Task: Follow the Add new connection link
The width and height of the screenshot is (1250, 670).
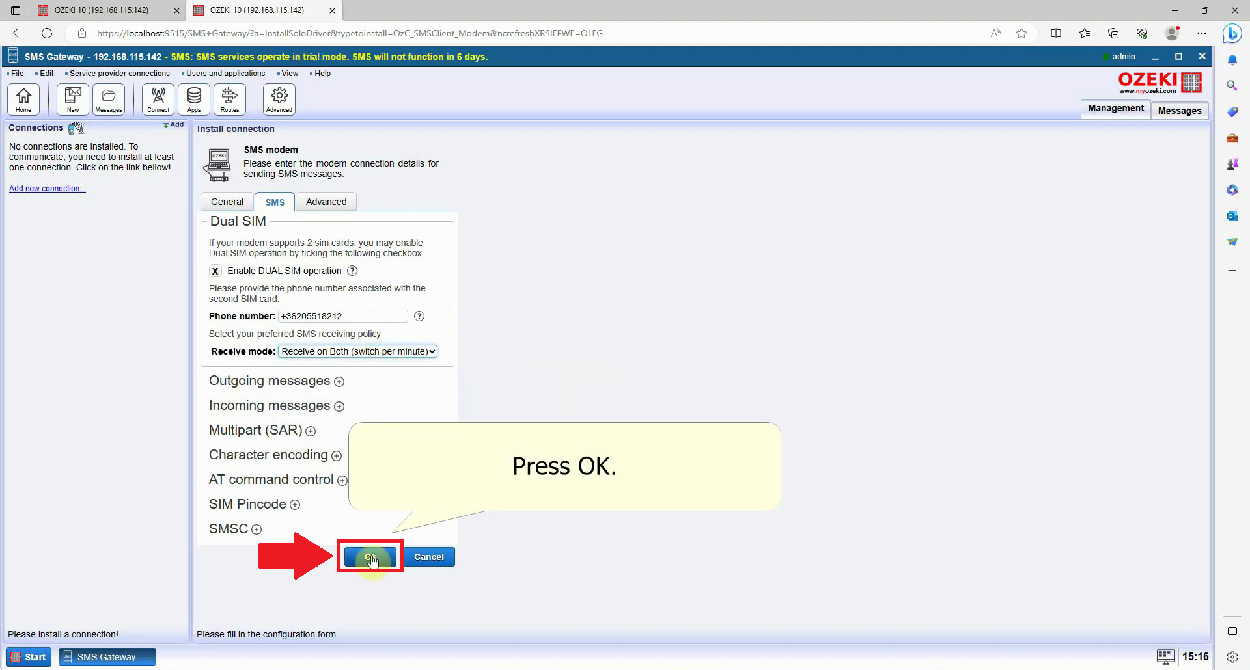Action: 47,189
